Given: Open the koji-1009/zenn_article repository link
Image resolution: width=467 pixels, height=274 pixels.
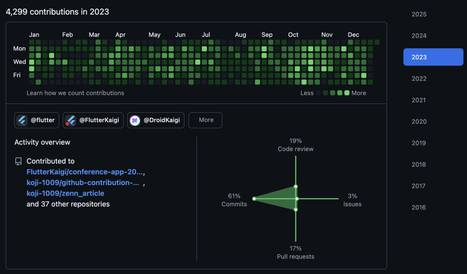Looking at the screenshot, I should [x=65, y=193].
